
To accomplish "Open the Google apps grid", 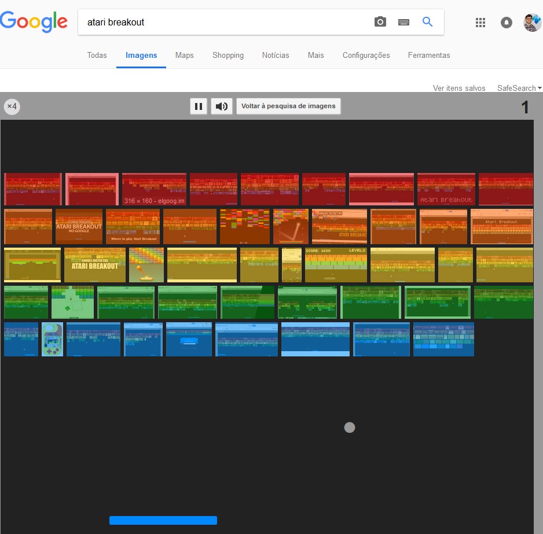I will pos(480,23).
